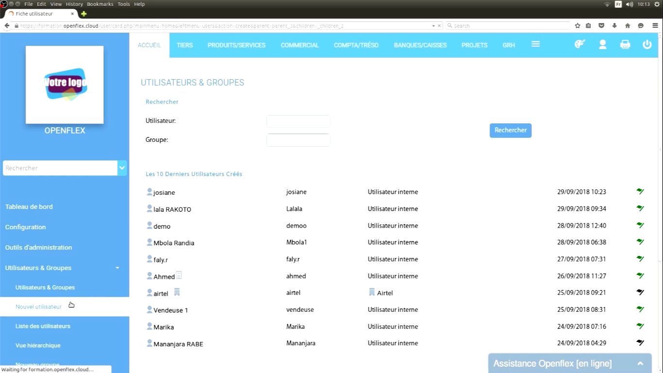663x373 pixels.
Task: Open the sidebar Rechercher dropdown arrow
Action: pyautogui.click(x=122, y=168)
